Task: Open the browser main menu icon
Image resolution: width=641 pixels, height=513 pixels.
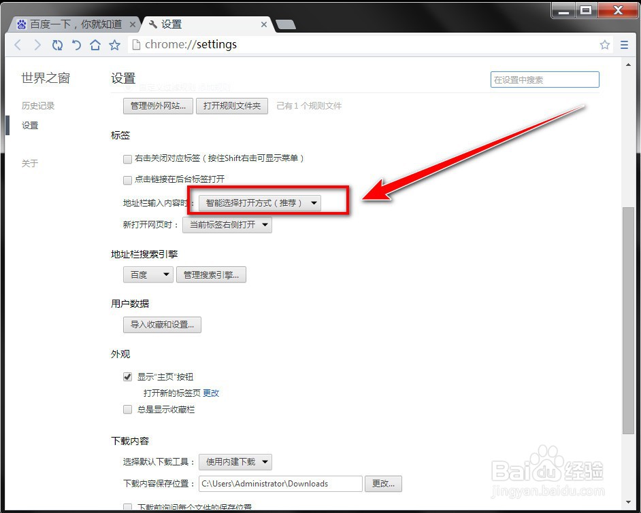Action: coord(624,45)
